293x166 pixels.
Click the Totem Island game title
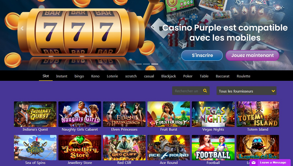point(258,129)
